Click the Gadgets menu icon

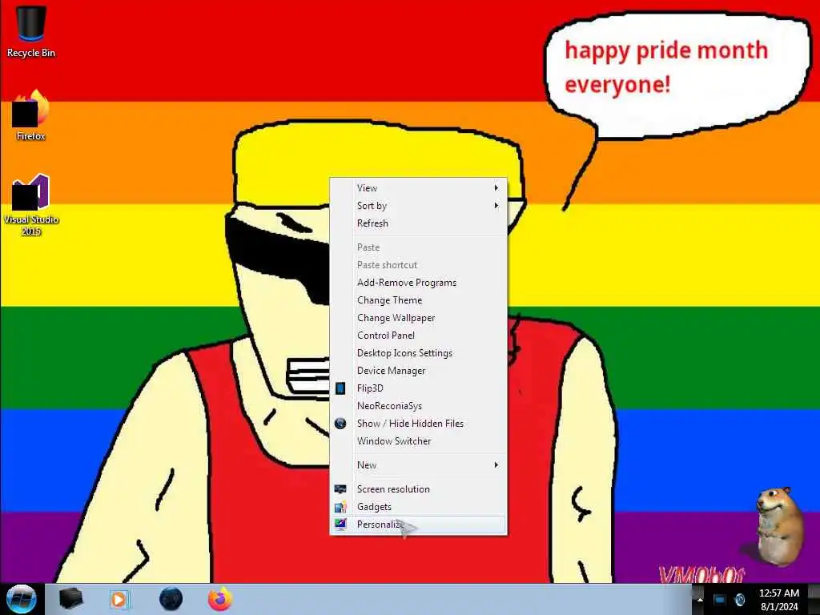click(x=340, y=507)
